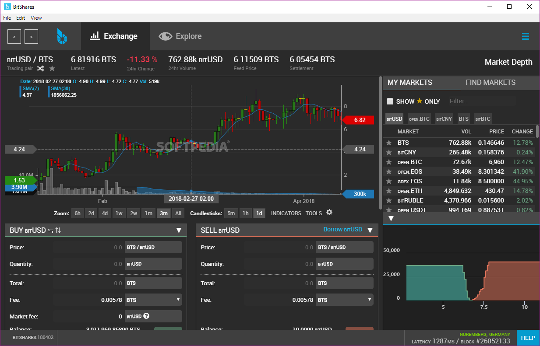Flip the trading pair with shuffle icon
The height and width of the screenshot is (346, 540).
(x=40, y=68)
